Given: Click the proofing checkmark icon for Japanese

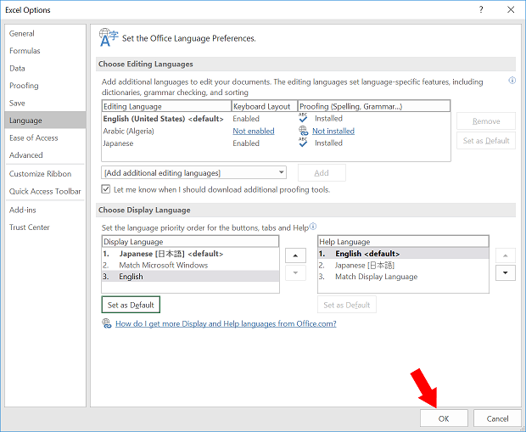Looking at the screenshot, I should point(303,143).
